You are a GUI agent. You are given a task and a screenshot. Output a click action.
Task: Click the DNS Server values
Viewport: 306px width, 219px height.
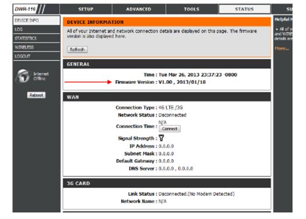[176, 168]
